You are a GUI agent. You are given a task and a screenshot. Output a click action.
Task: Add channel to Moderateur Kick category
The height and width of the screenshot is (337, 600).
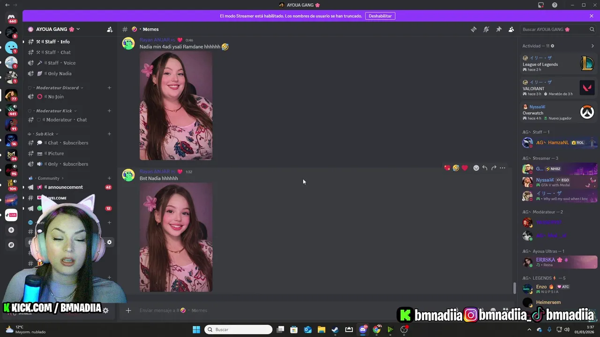(109, 111)
